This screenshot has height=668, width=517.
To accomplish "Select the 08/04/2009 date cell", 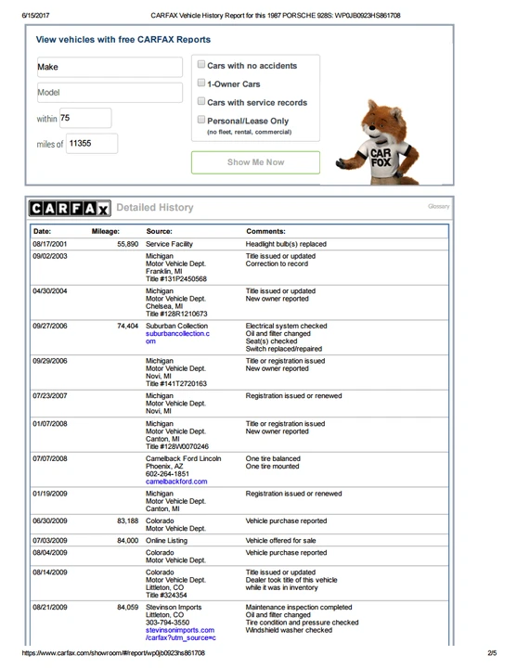I will click(50, 553).
